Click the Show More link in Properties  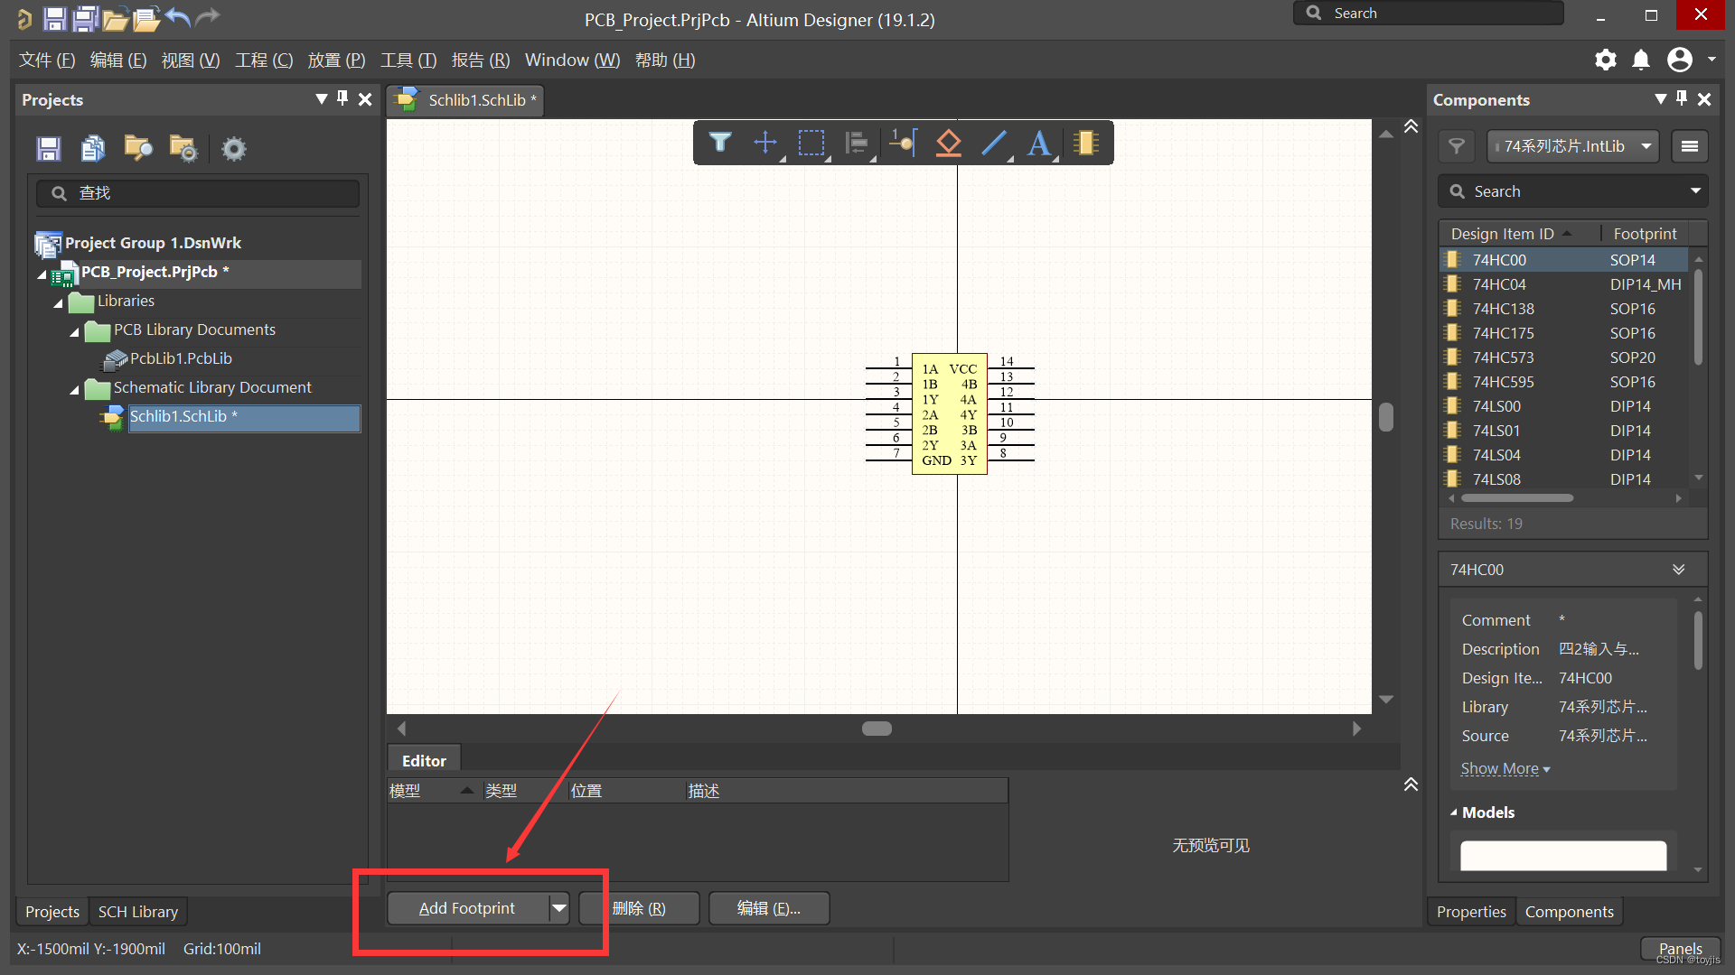(x=1500, y=768)
